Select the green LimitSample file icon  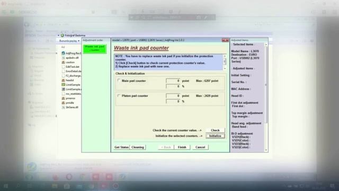coord(63,84)
